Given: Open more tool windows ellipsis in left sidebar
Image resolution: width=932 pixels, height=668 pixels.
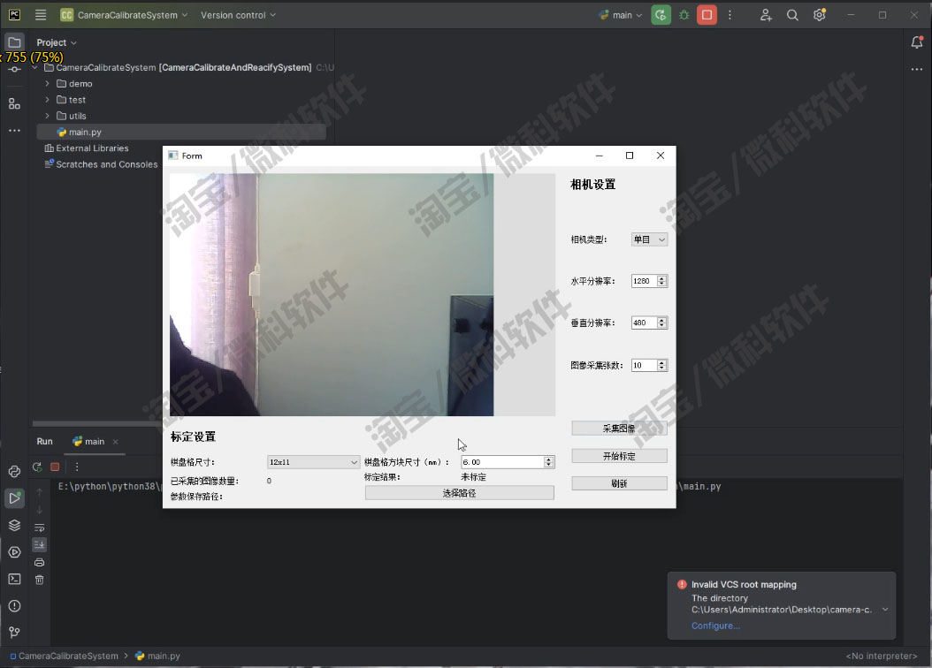Looking at the screenshot, I should [14, 130].
